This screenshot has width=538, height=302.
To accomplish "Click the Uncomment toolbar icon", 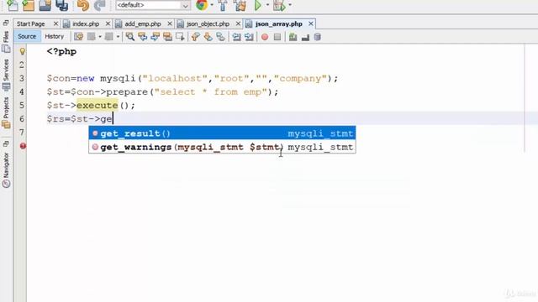I will point(305,37).
